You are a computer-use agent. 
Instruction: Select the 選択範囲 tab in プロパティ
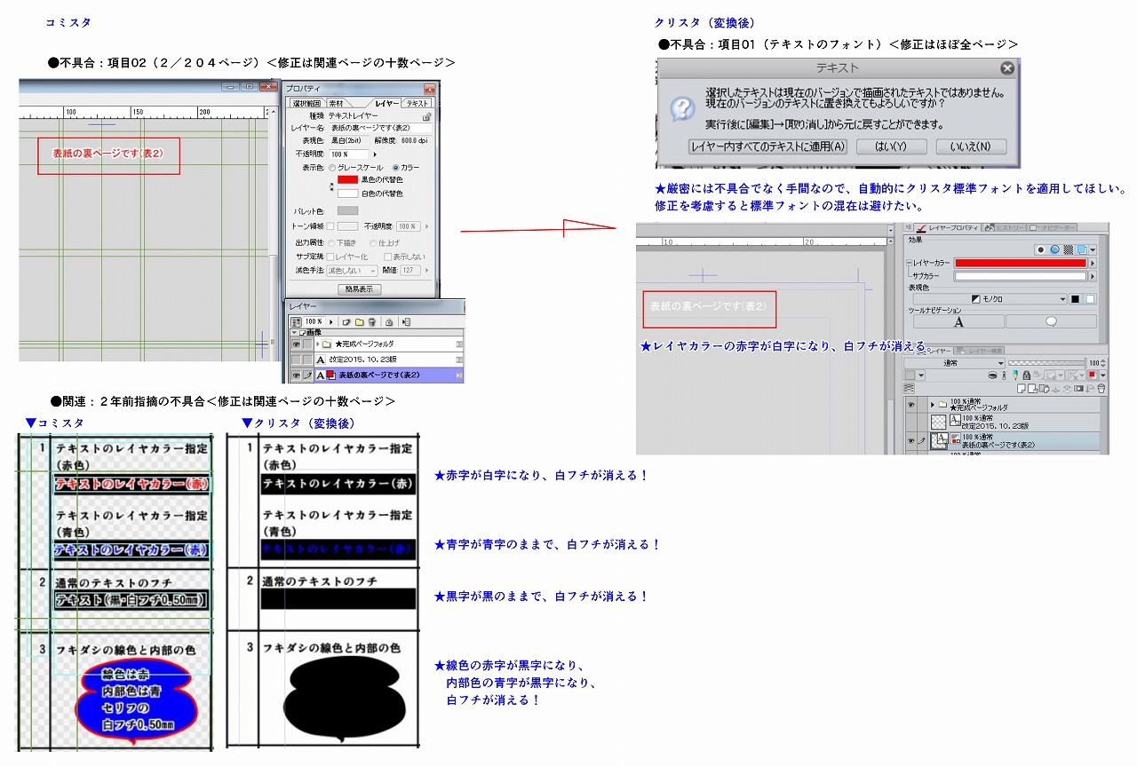306,104
